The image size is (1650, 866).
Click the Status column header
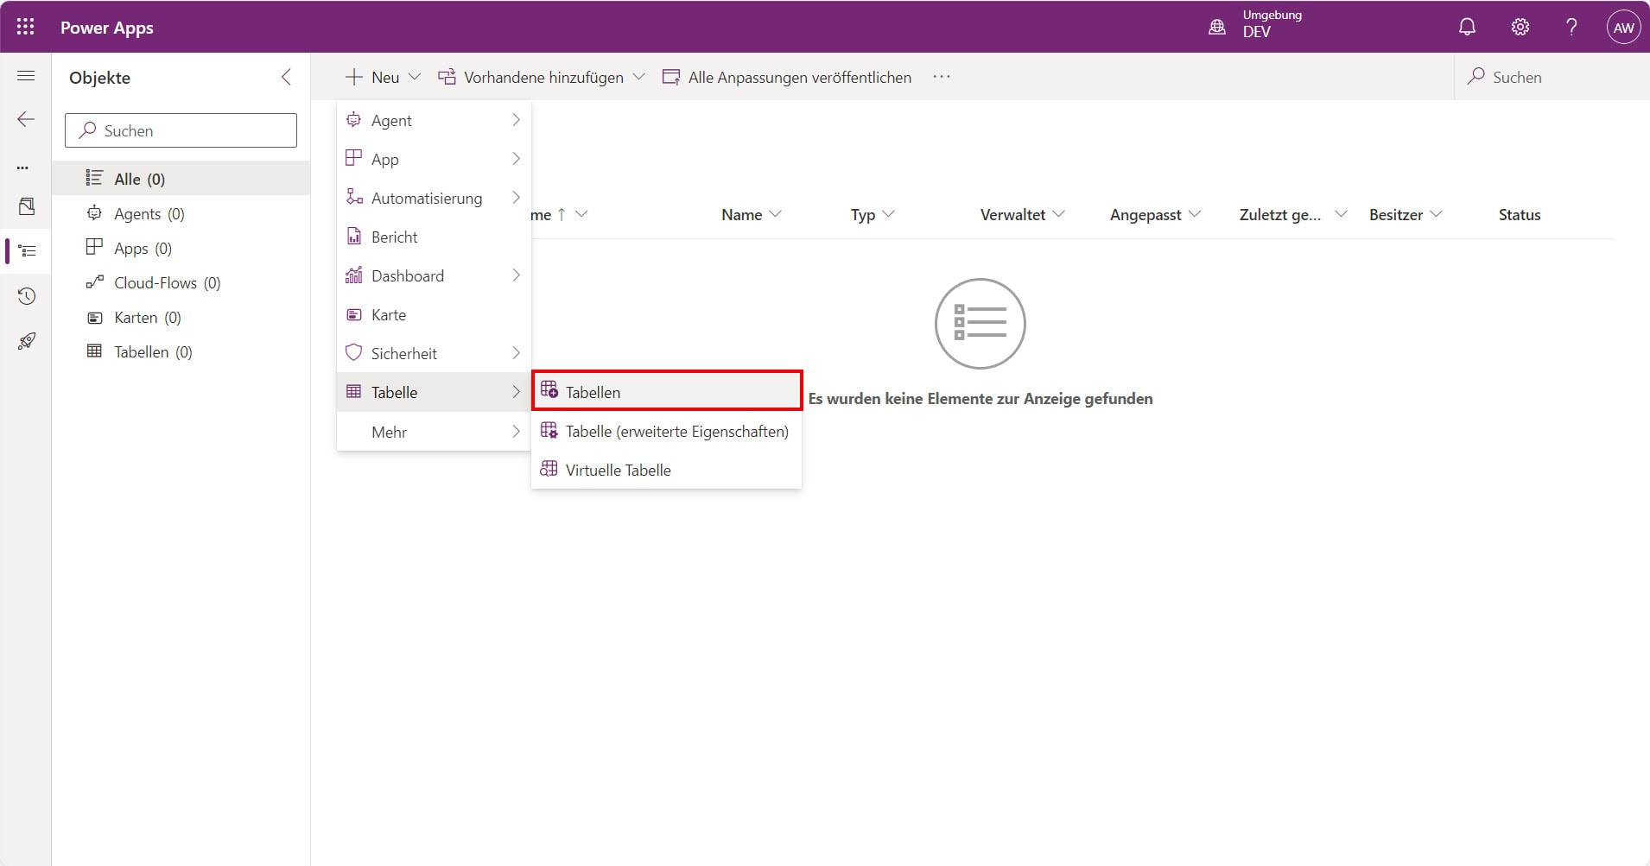click(1519, 214)
